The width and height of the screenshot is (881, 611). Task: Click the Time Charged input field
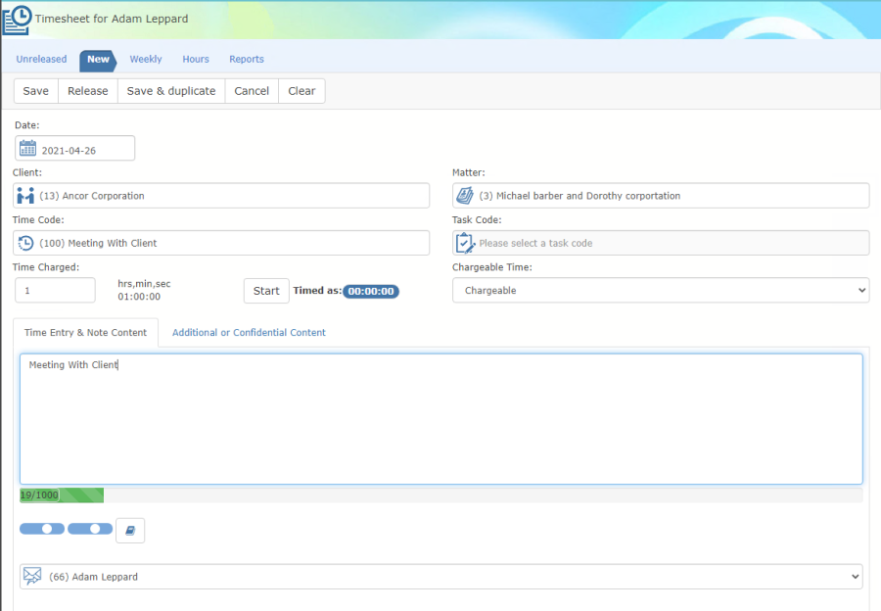[55, 290]
